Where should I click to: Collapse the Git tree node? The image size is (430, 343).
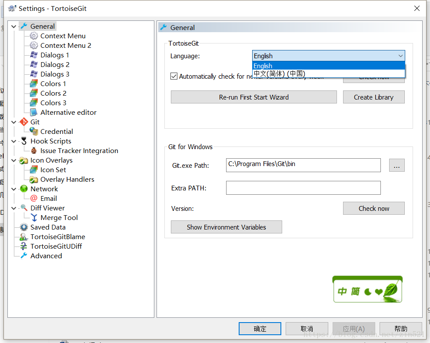click(13, 122)
